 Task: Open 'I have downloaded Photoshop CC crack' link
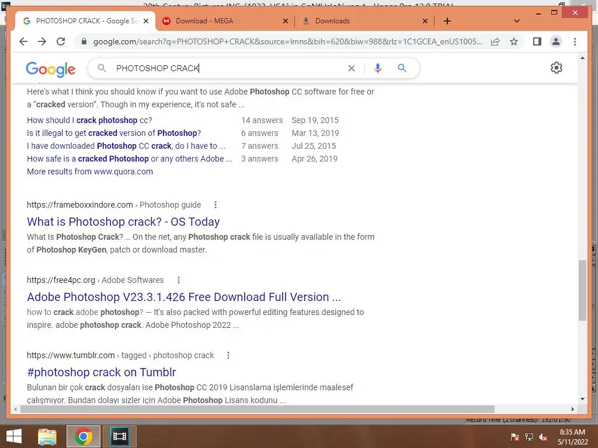[x=126, y=146]
